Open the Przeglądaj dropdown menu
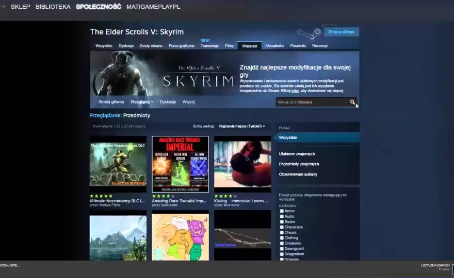Viewport: 454px width, 278px height. click(141, 102)
